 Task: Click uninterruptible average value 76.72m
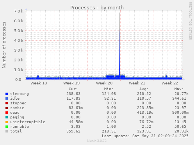click(146, 122)
